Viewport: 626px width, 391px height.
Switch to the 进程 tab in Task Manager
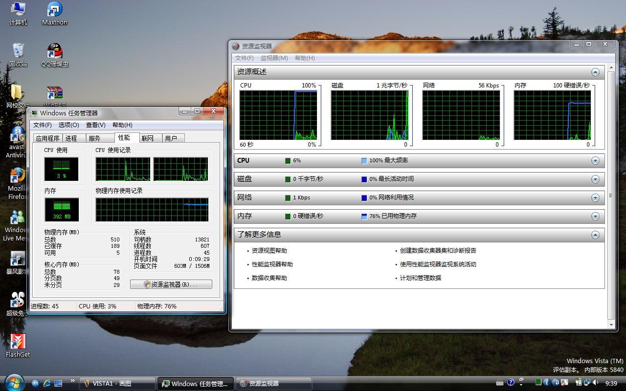point(71,138)
